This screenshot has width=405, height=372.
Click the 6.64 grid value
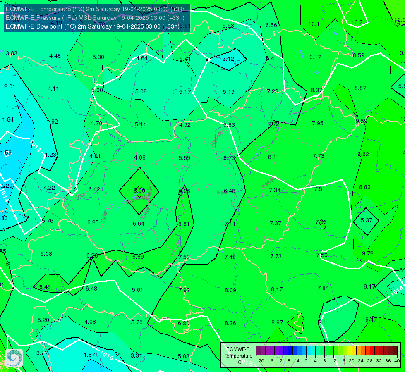pos(139,224)
